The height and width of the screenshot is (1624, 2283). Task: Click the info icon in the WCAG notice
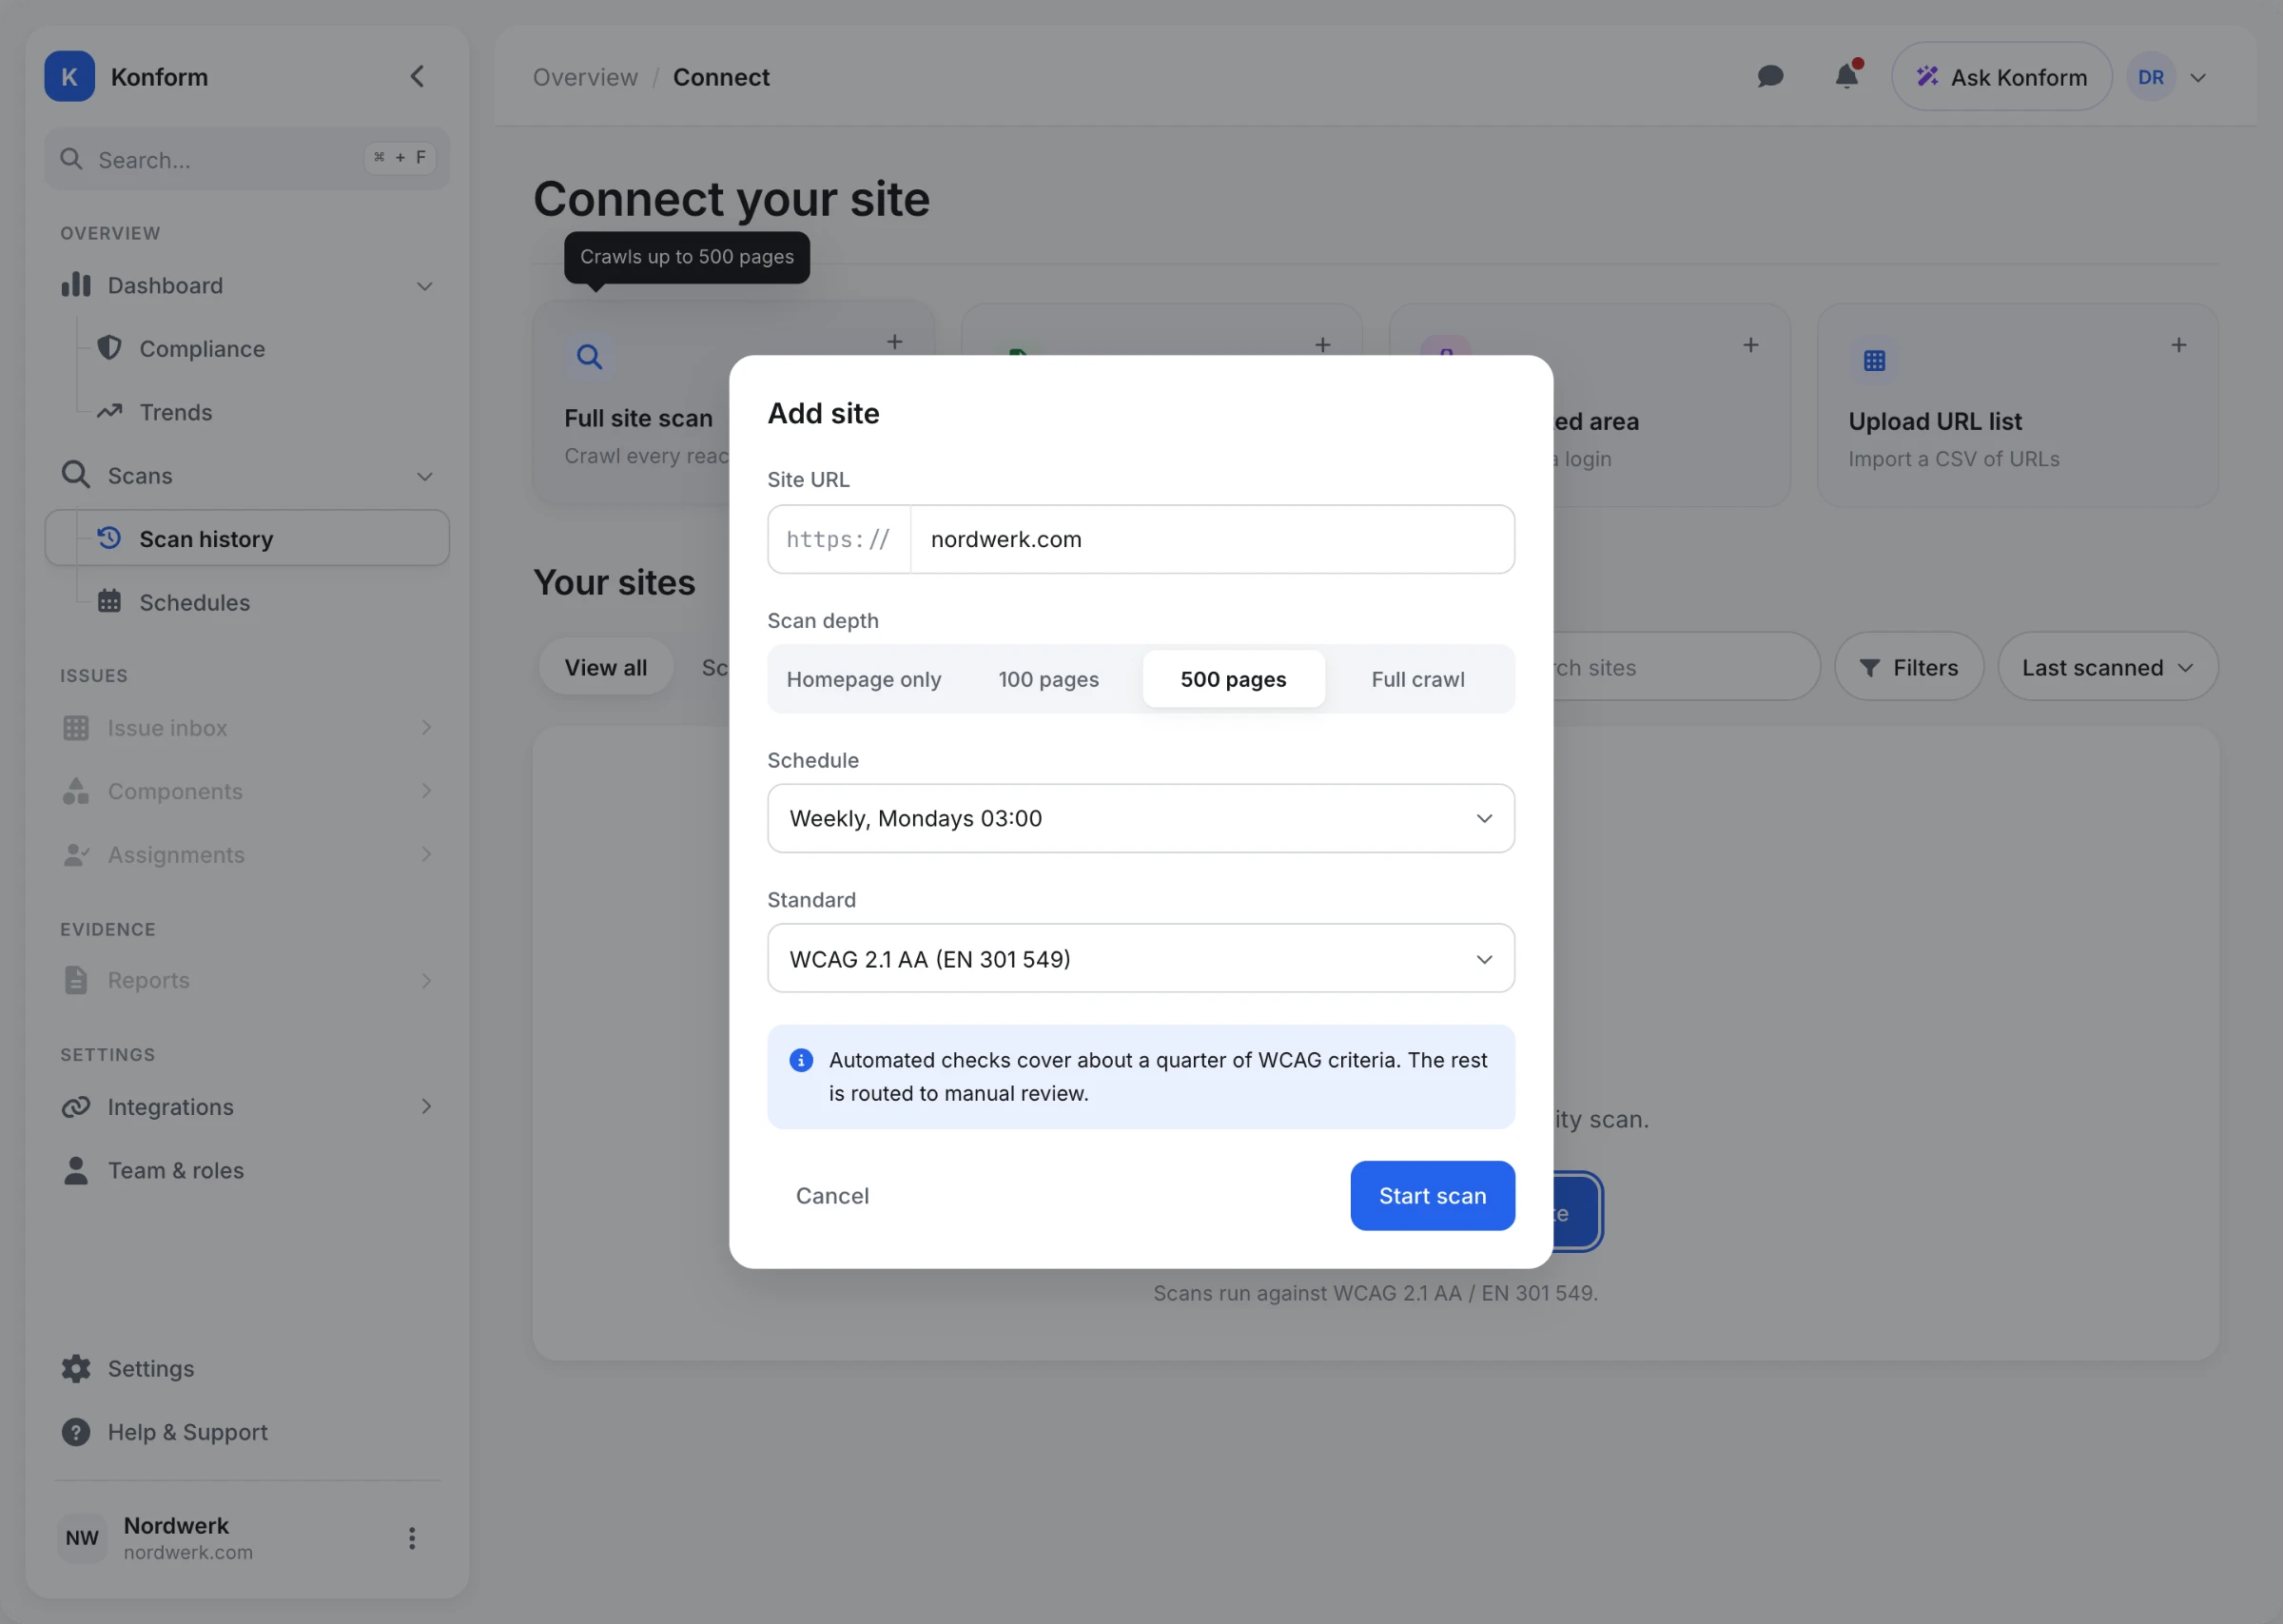pyautogui.click(x=801, y=1060)
